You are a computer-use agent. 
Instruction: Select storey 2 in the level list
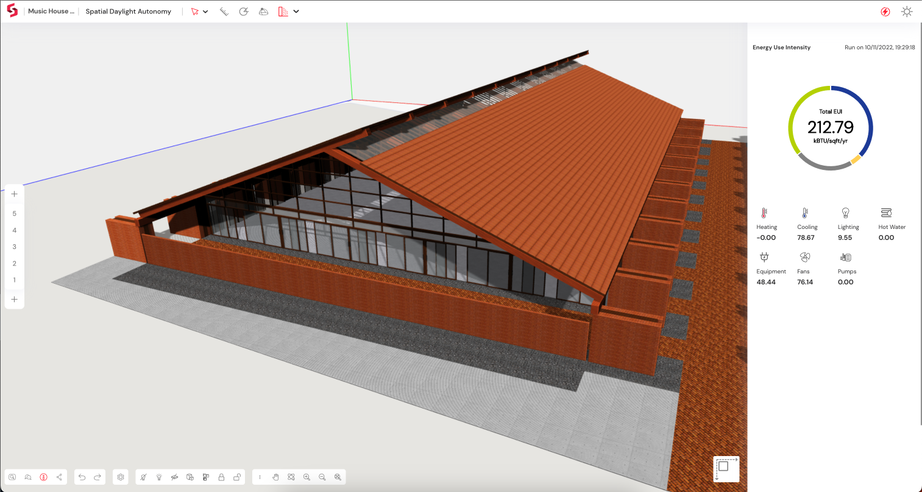click(x=15, y=264)
